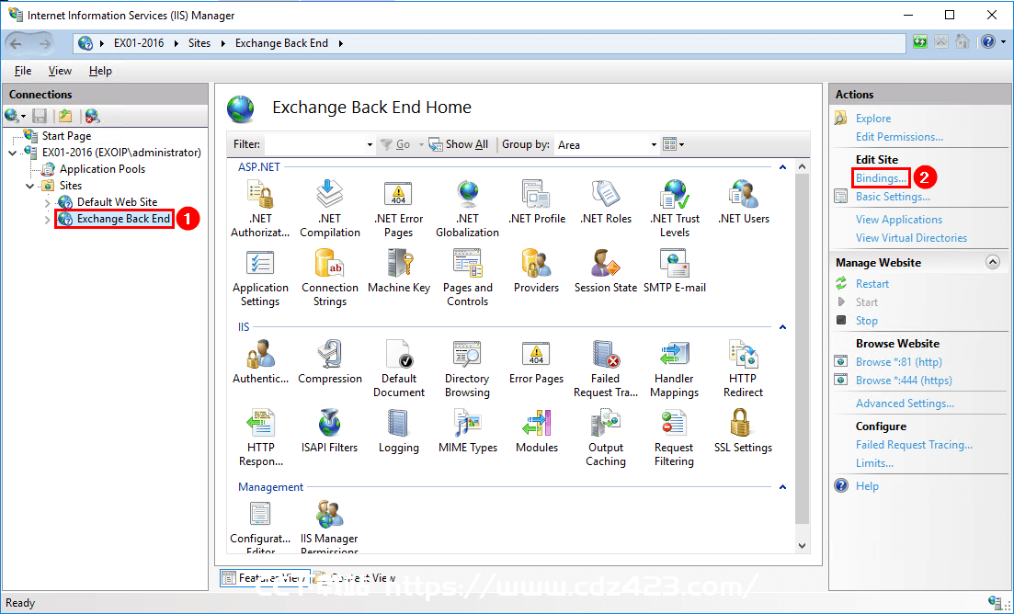Select Application Pools in tree
This screenshot has width=1014, height=614.
(102, 169)
